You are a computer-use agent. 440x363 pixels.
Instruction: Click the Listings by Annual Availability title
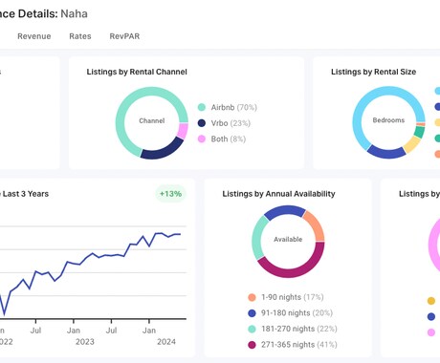278,194
